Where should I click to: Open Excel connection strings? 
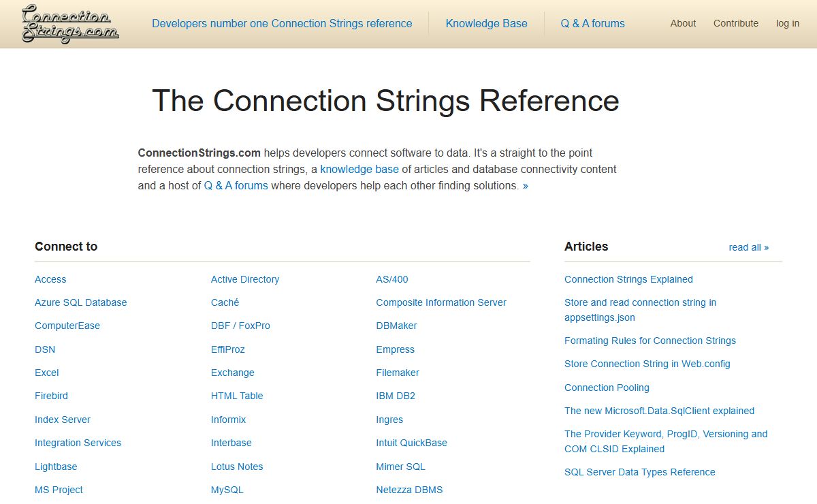[47, 373]
